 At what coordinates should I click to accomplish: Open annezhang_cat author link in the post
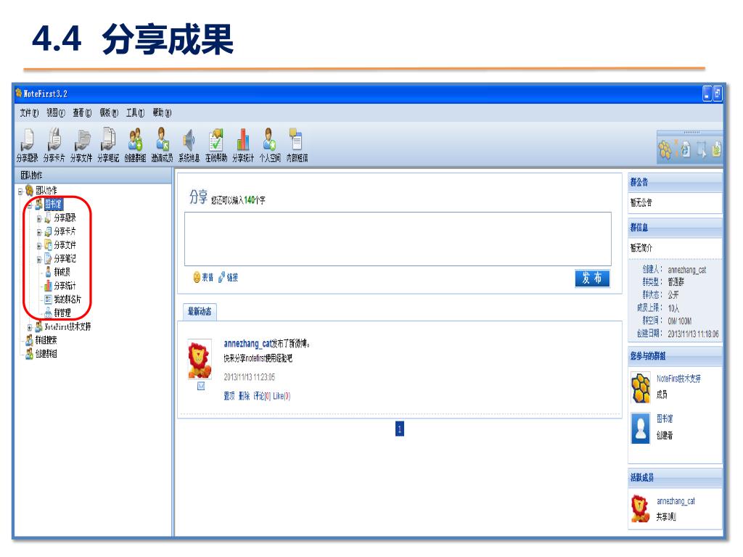coord(247,343)
